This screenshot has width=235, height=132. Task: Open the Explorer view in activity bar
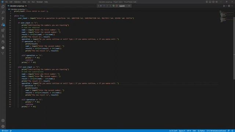tap(3, 7)
